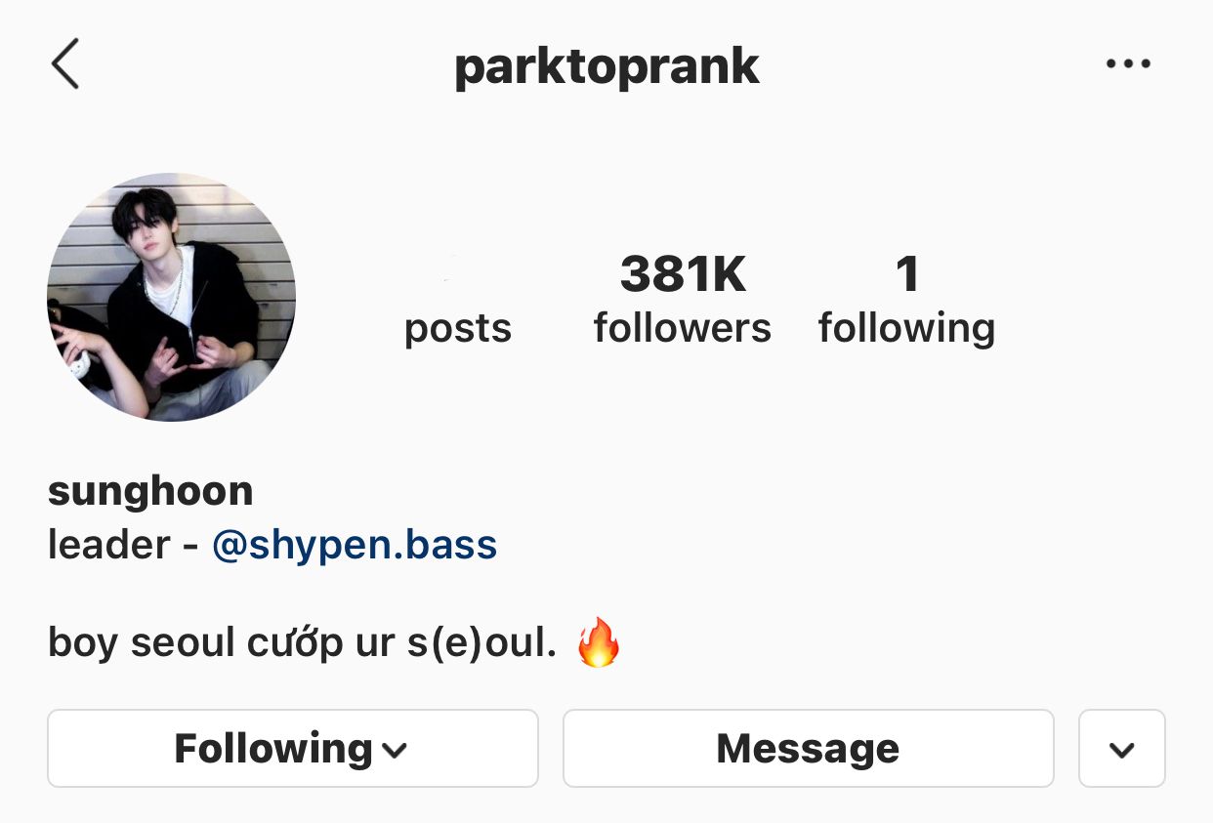The image size is (1213, 823).
Task: Expand suggested accounts with the chevron button
Action: pyautogui.click(x=1122, y=749)
